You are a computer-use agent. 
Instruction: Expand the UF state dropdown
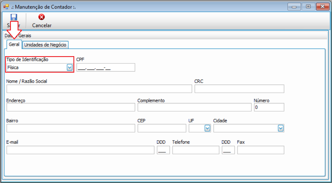[207, 128]
